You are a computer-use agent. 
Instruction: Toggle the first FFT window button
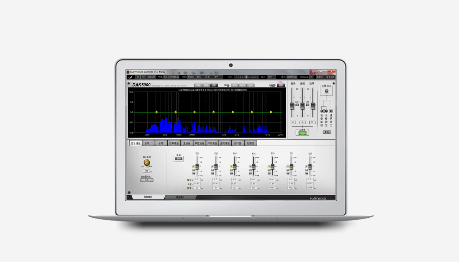pos(235,86)
